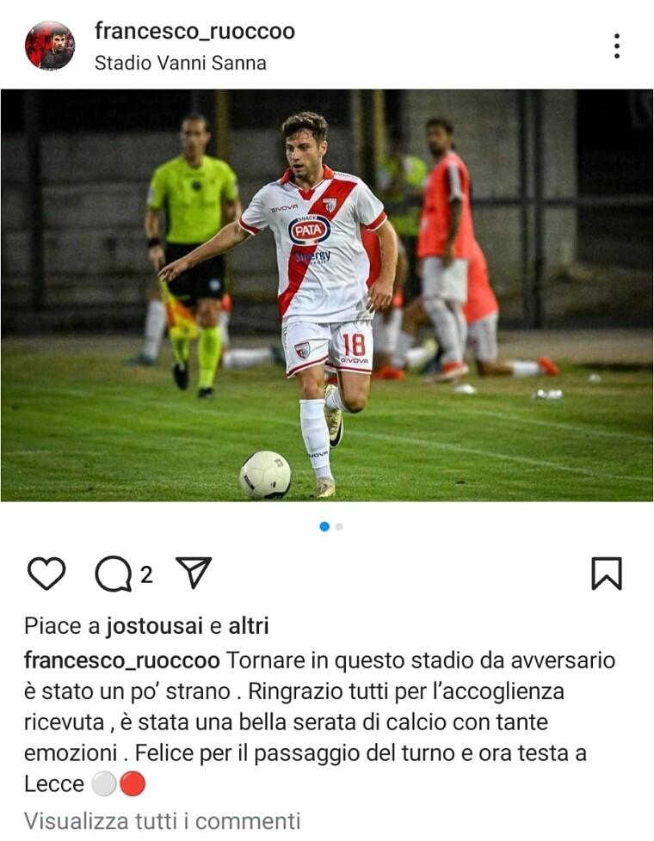Visit francesco_ruoccoo profile from header username
Screen dimensions: 654x841
195,31
